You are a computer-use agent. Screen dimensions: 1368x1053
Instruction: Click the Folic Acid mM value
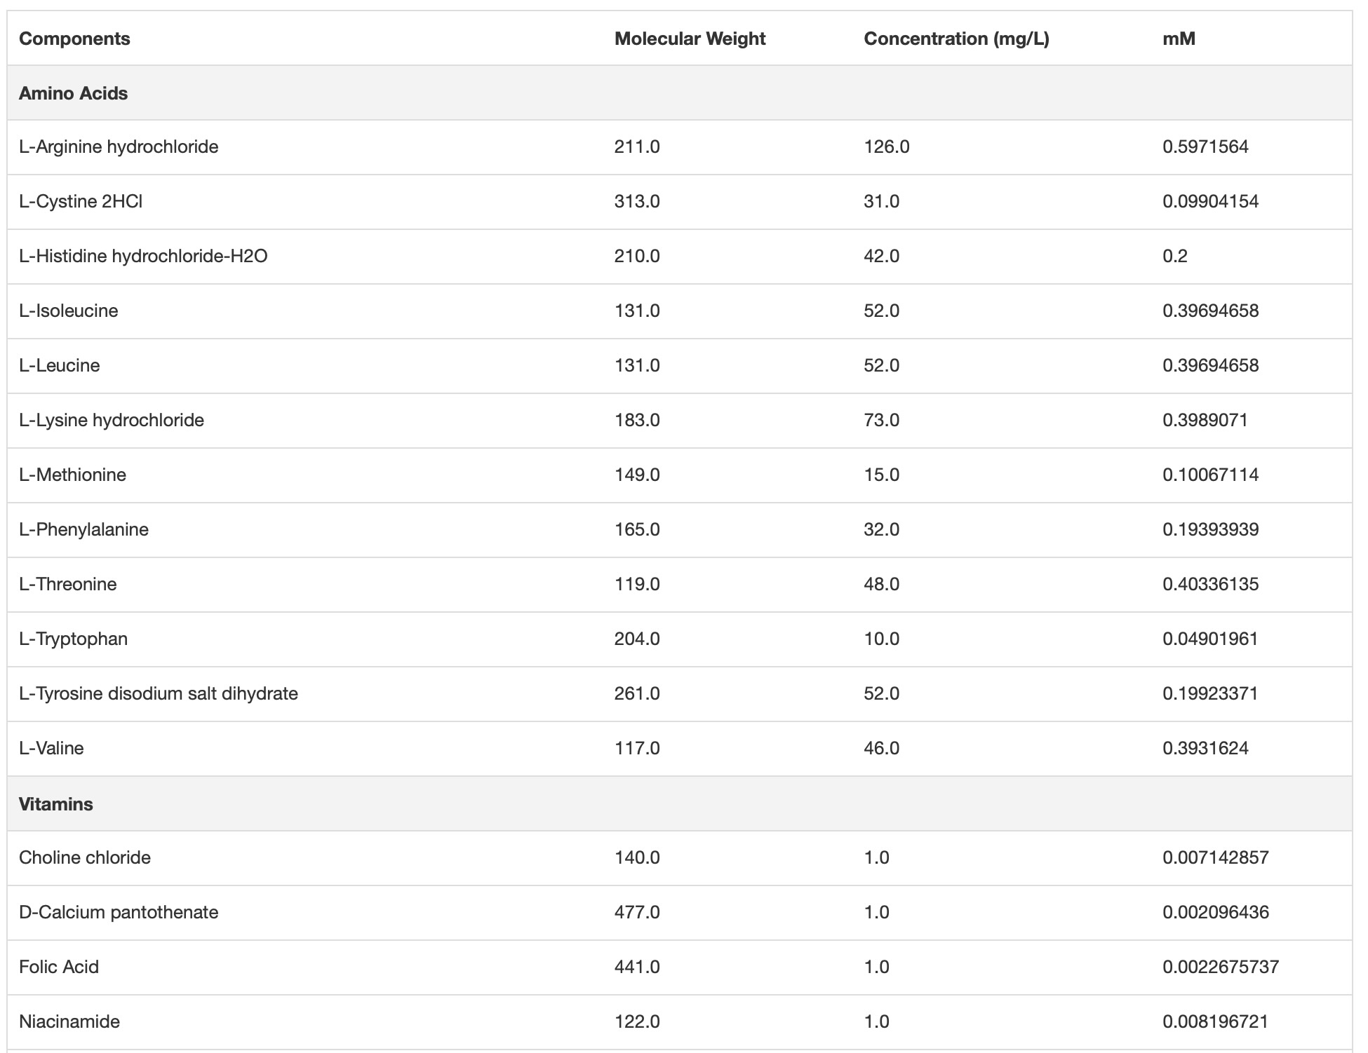1221,967
